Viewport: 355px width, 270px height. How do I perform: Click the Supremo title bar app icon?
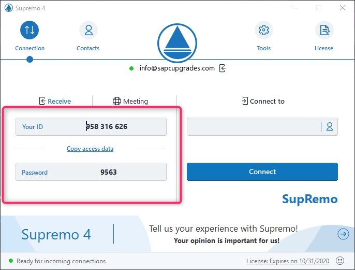coord(9,8)
